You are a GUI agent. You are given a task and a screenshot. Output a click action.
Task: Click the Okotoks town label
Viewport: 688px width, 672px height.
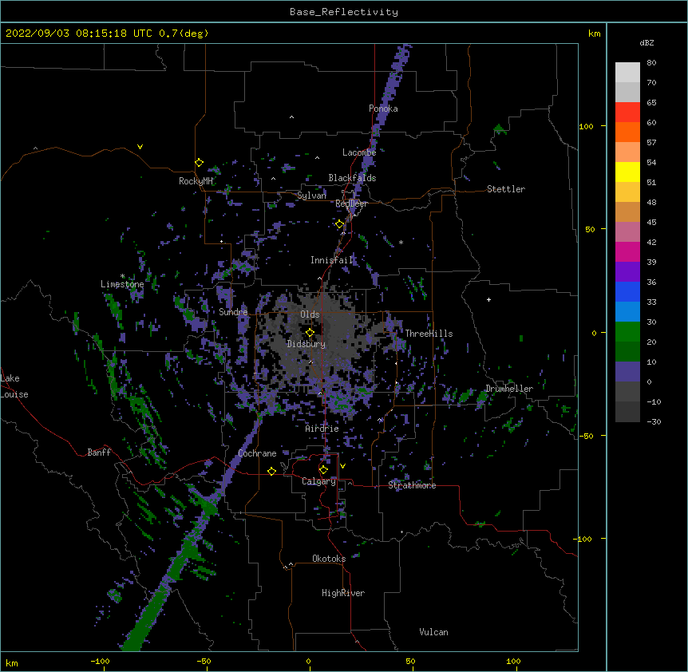click(x=329, y=559)
